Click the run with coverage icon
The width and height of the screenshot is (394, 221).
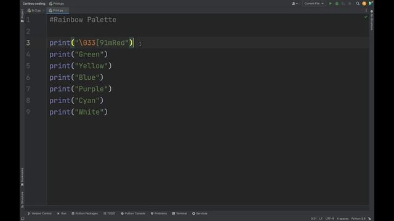tap(343, 4)
